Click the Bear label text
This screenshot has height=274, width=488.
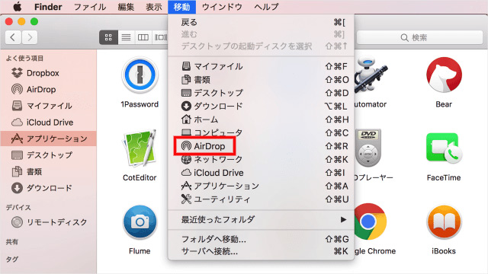(x=444, y=104)
